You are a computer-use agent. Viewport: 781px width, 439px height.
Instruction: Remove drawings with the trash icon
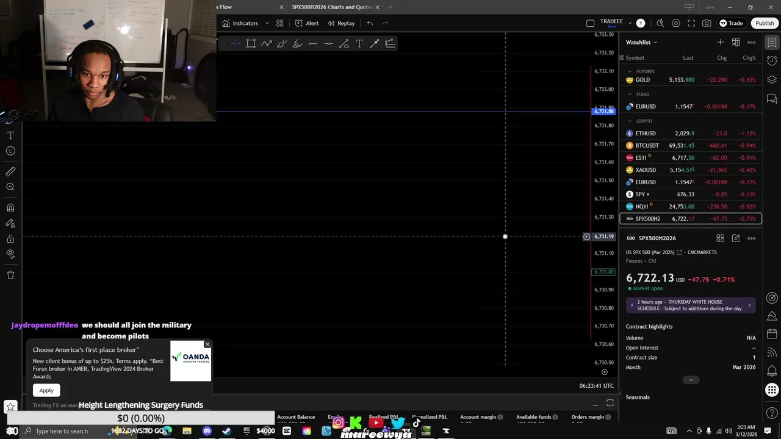[x=10, y=275]
